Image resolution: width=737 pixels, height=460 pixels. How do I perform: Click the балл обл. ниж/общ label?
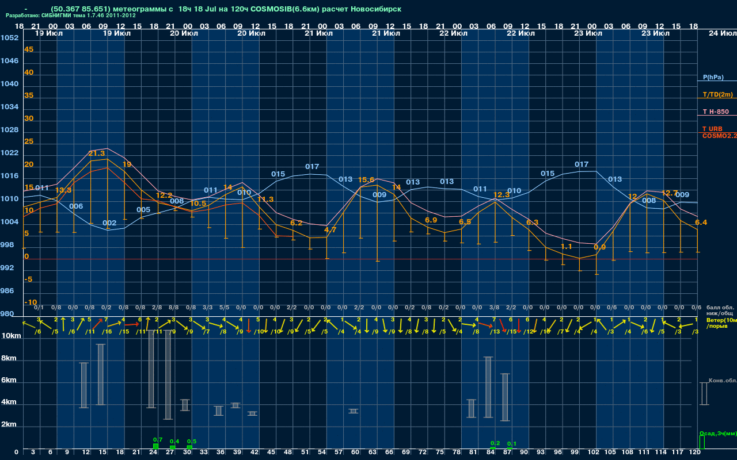(x=720, y=310)
